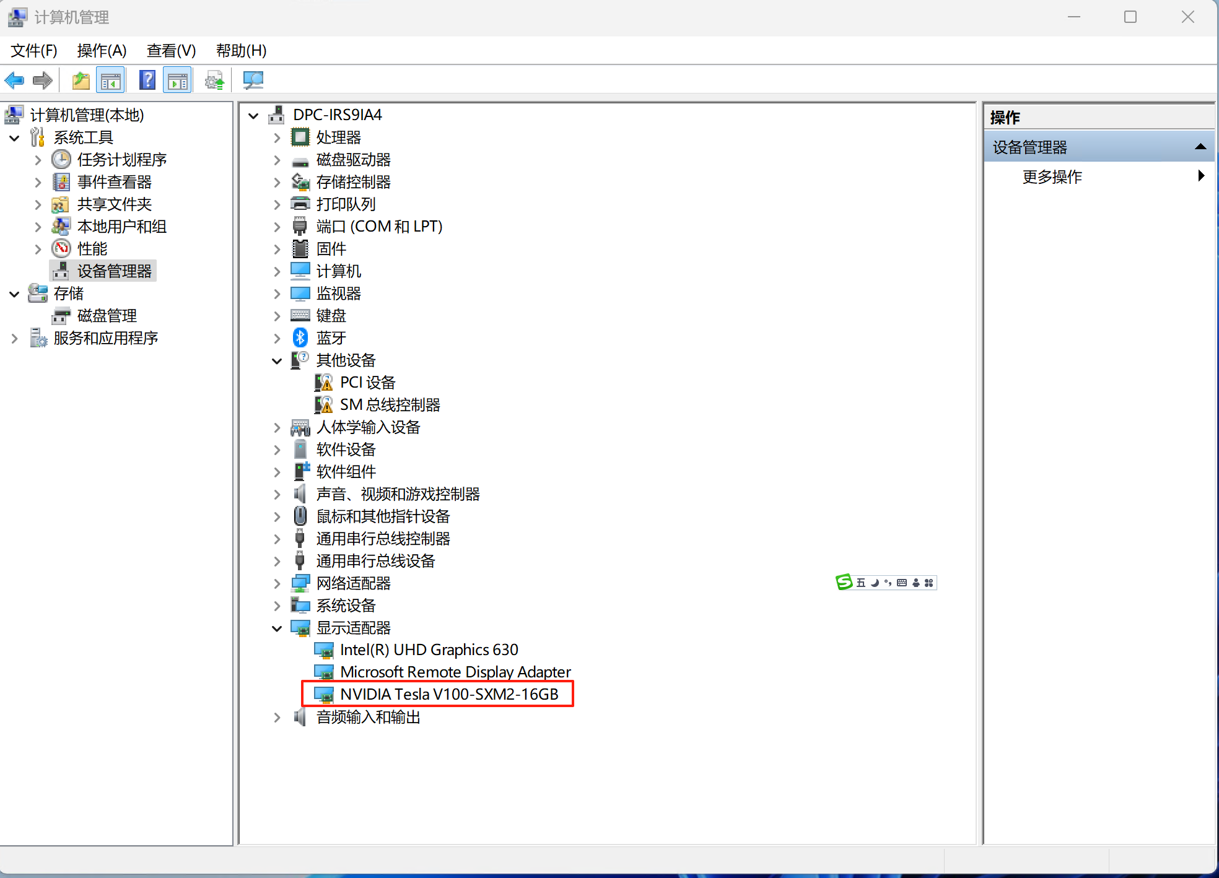Open the 查看(V) menu
1219x878 pixels.
point(171,51)
